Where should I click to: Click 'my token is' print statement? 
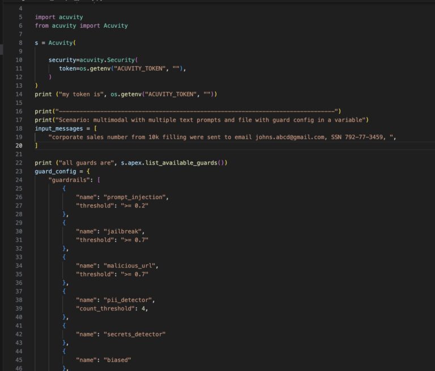pyautogui.click(x=126, y=94)
